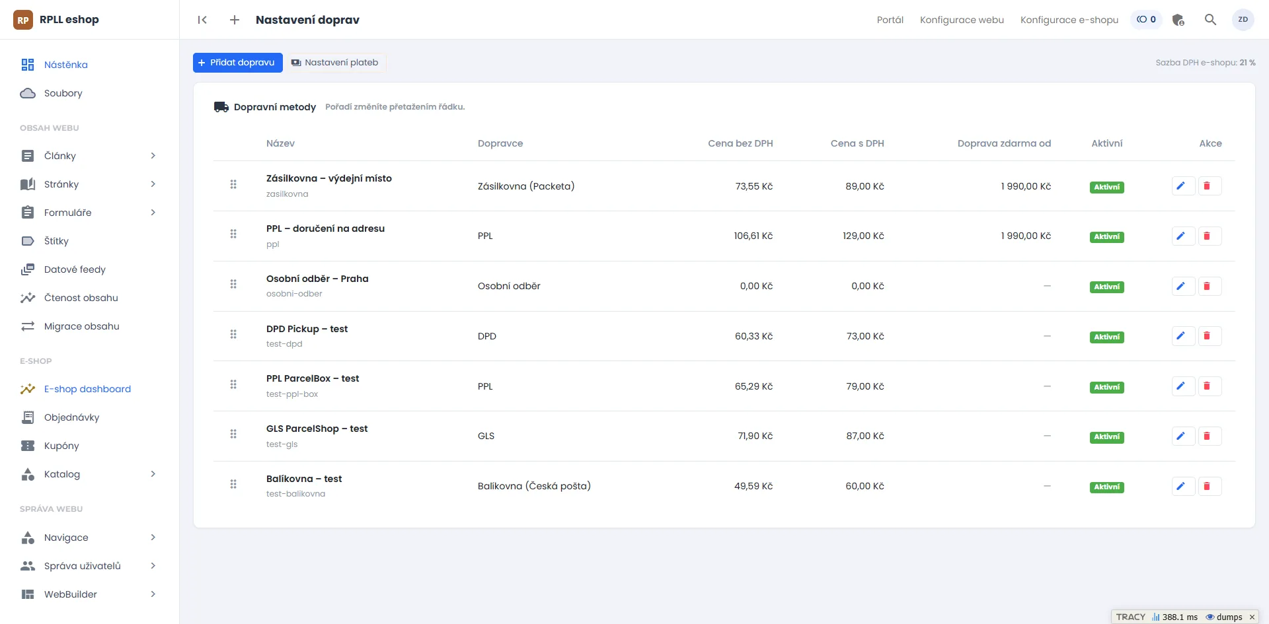Expand the Katalog sidebar section
The height and width of the screenshot is (624, 1269).
(153, 474)
